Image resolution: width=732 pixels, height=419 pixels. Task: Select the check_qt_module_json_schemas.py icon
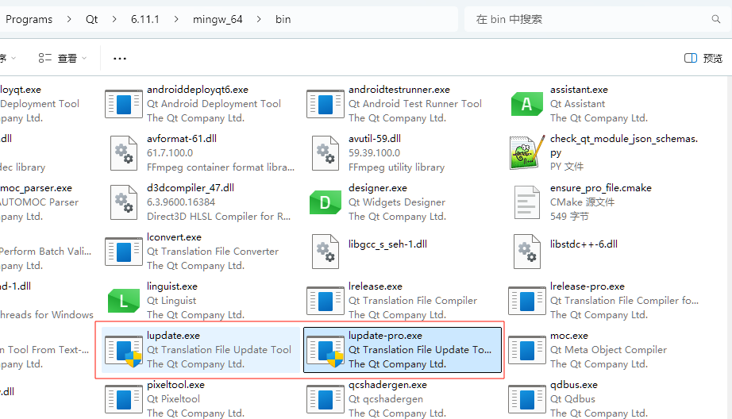tap(527, 153)
